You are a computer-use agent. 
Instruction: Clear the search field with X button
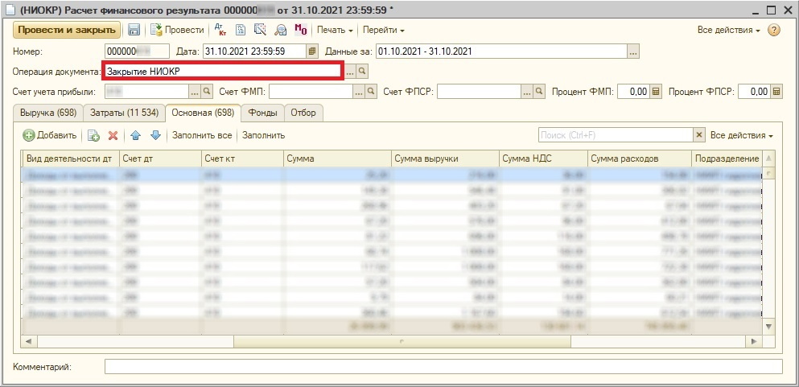click(698, 135)
